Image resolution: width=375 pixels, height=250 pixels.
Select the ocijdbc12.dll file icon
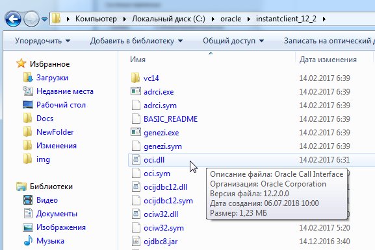click(x=136, y=187)
